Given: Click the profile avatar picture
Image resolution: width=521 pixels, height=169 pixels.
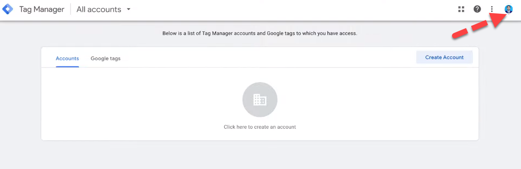Looking at the screenshot, I should 509,9.
